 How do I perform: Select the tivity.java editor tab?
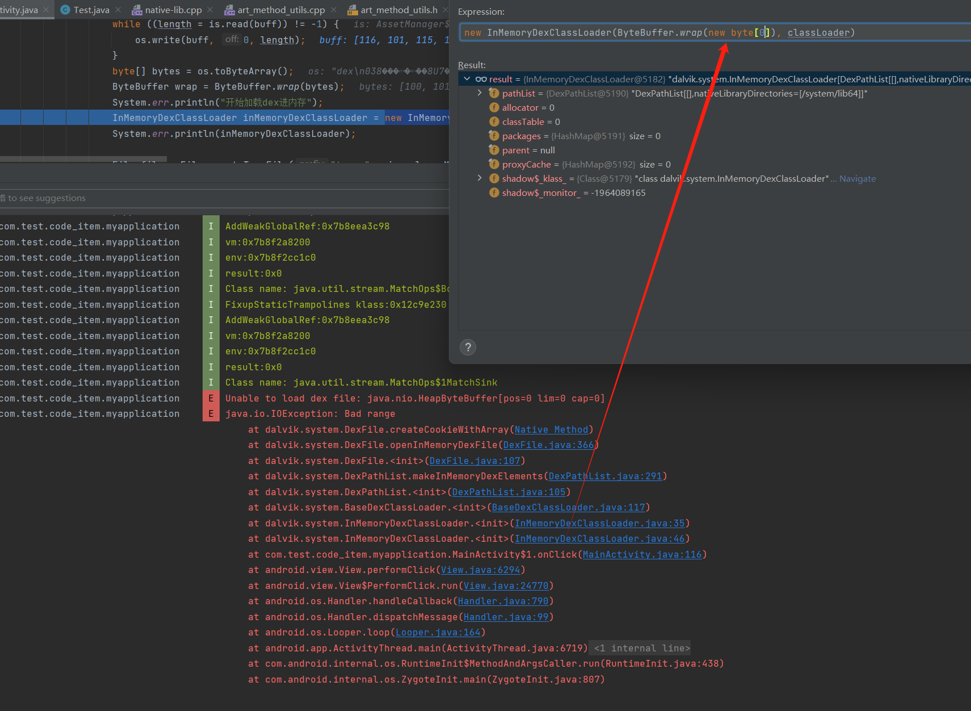pyautogui.click(x=19, y=10)
